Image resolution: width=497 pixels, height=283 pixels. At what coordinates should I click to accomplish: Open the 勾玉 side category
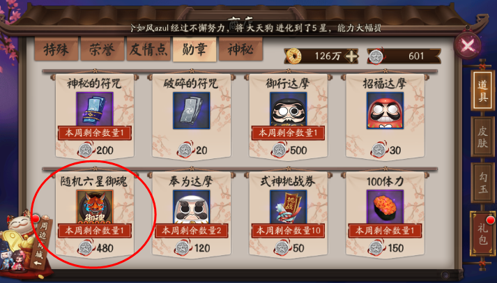tap(482, 183)
